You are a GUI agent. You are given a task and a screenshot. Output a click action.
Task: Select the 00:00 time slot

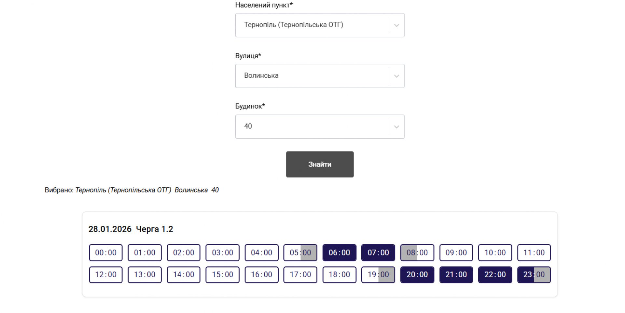click(x=106, y=253)
